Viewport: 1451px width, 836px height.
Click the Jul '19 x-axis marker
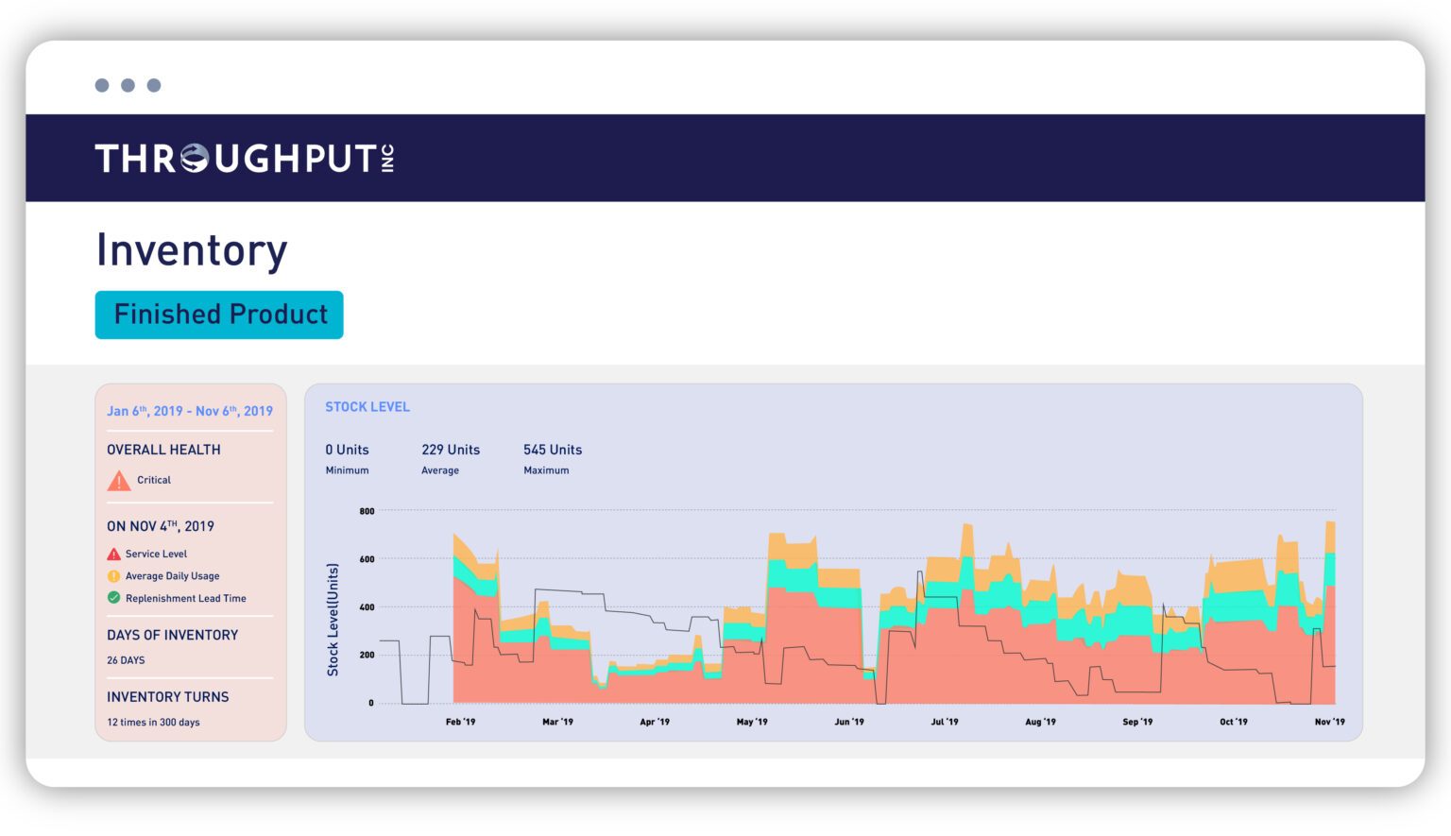coord(945,722)
